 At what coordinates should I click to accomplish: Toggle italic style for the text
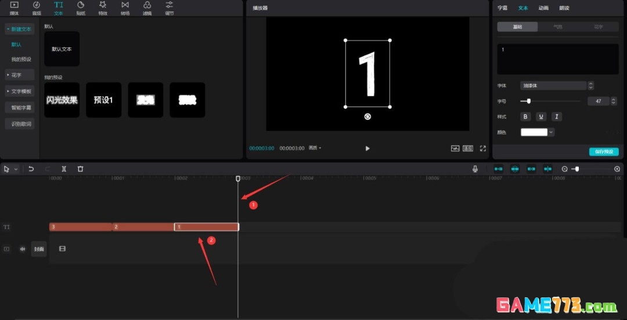pyautogui.click(x=556, y=117)
